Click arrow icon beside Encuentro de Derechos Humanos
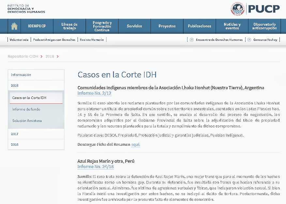 point(192,40)
